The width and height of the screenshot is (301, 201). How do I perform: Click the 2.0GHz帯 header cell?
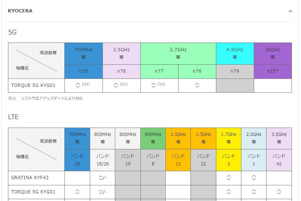(x=254, y=138)
